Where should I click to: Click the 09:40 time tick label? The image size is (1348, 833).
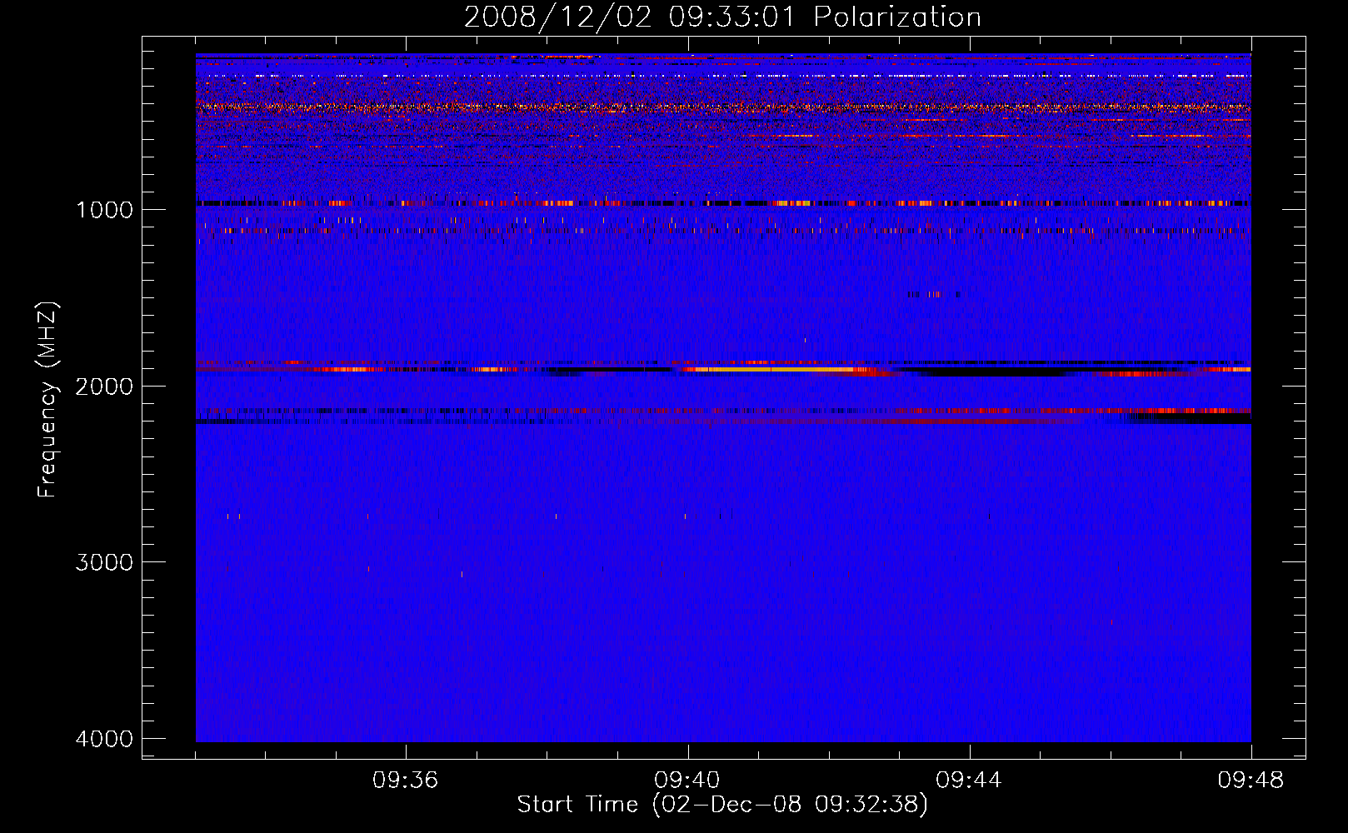click(687, 781)
